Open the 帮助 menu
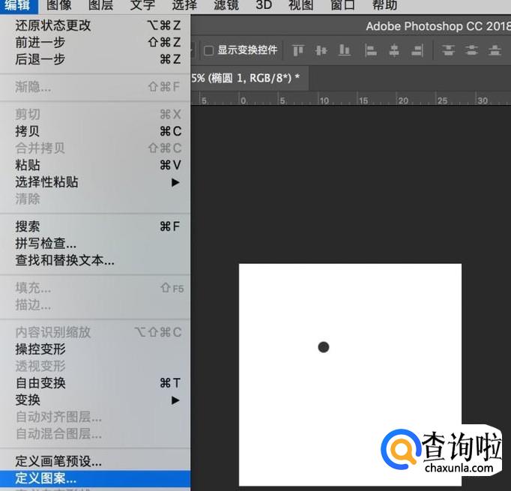 click(384, 5)
